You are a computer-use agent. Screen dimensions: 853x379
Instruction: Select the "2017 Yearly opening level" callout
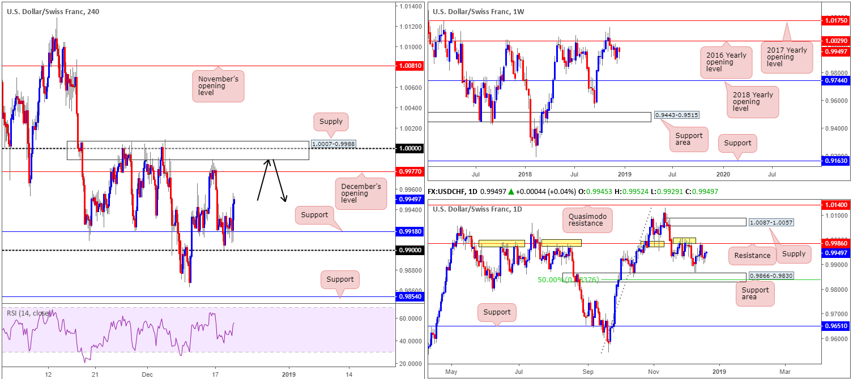coord(788,57)
